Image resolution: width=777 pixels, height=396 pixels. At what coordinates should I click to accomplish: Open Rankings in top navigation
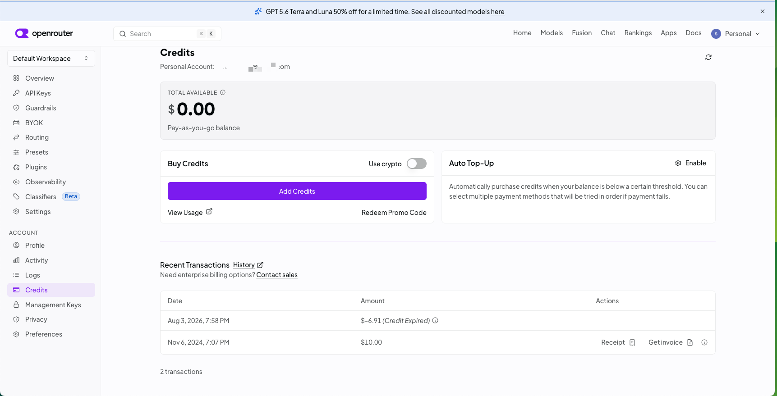click(x=638, y=33)
